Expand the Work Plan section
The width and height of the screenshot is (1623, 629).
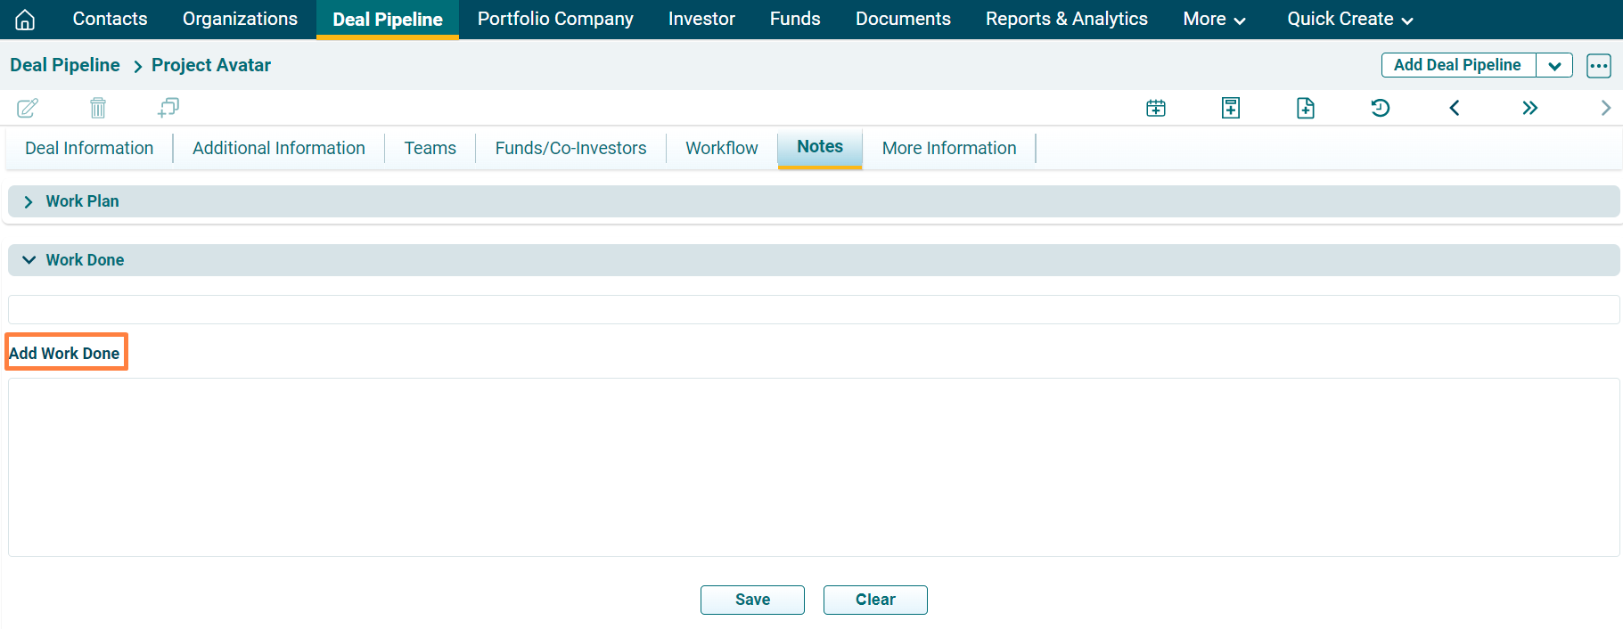point(29,202)
